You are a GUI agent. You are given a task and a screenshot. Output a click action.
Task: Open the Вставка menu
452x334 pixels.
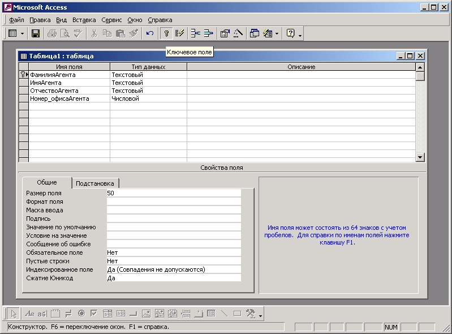pos(84,20)
